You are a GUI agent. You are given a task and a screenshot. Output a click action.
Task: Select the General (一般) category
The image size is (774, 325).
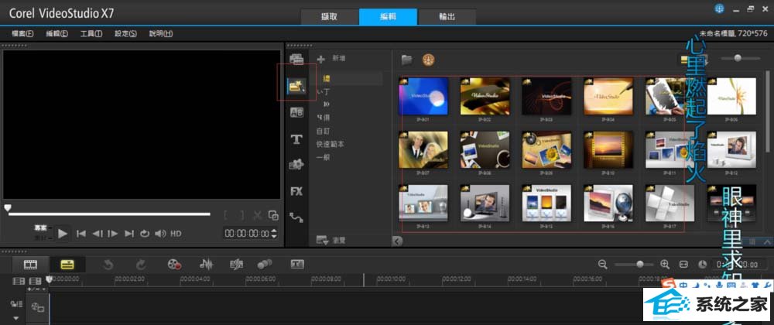tap(324, 158)
